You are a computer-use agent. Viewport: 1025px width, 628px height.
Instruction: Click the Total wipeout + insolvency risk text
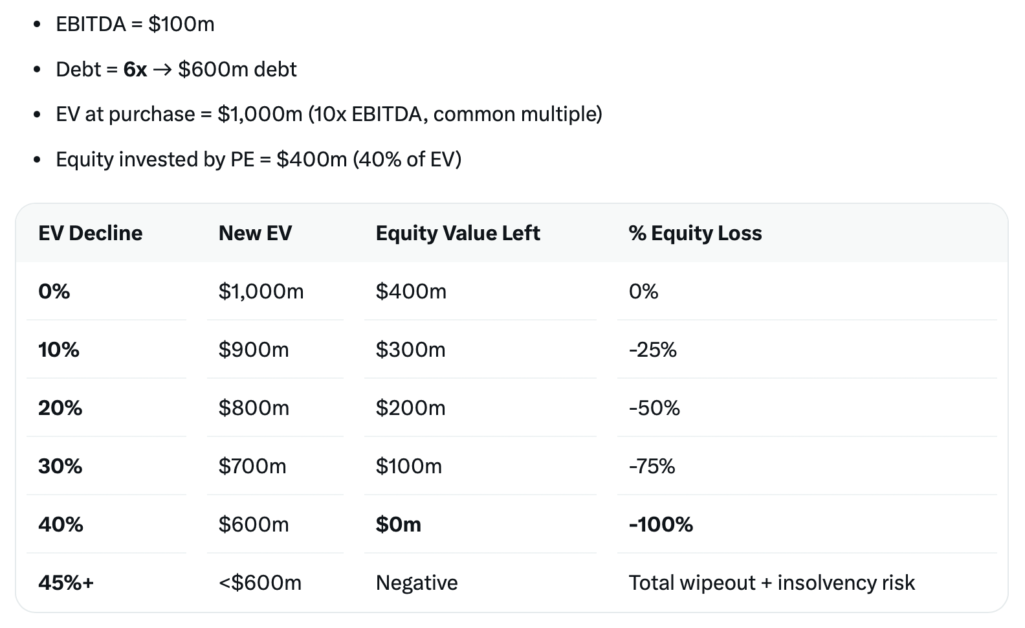coord(771,583)
